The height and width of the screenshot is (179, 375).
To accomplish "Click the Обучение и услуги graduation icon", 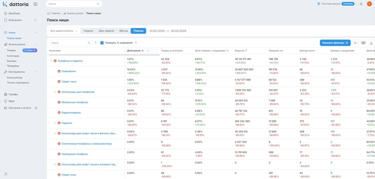I will 6,108.
